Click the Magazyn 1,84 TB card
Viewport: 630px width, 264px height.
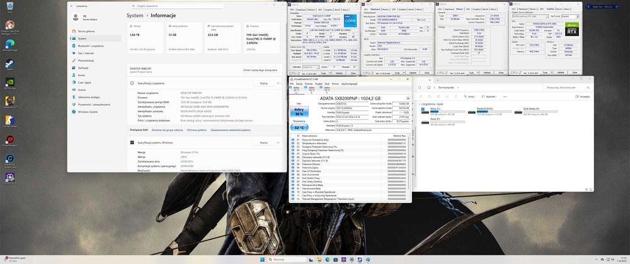point(145,38)
